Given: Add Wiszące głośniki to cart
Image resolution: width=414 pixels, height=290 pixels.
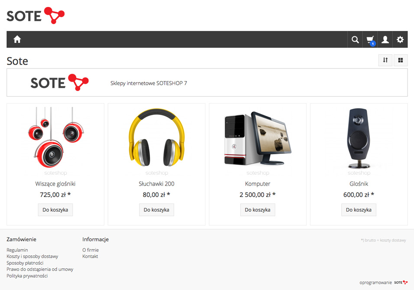Looking at the screenshot, I should [x=55, y=210].
